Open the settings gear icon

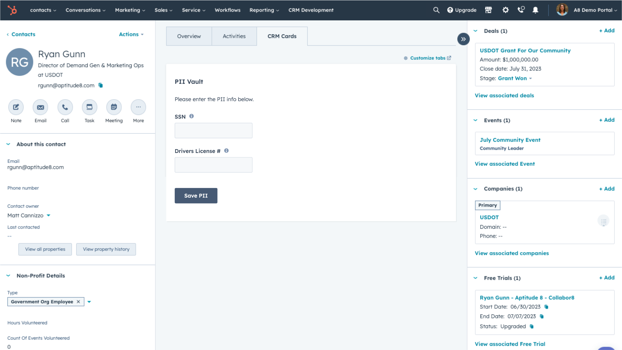(505, 10)
